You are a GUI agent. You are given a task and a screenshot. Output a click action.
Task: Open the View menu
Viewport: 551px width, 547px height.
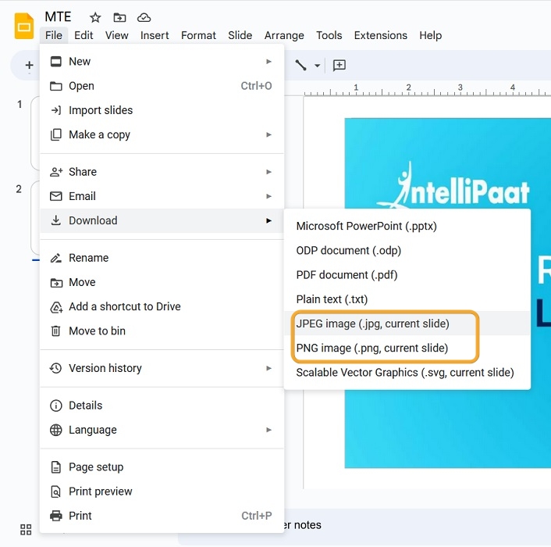[x=116, y=35]
